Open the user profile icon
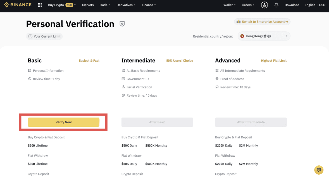Screen dimensions: 329x191 tap(264, 5)
